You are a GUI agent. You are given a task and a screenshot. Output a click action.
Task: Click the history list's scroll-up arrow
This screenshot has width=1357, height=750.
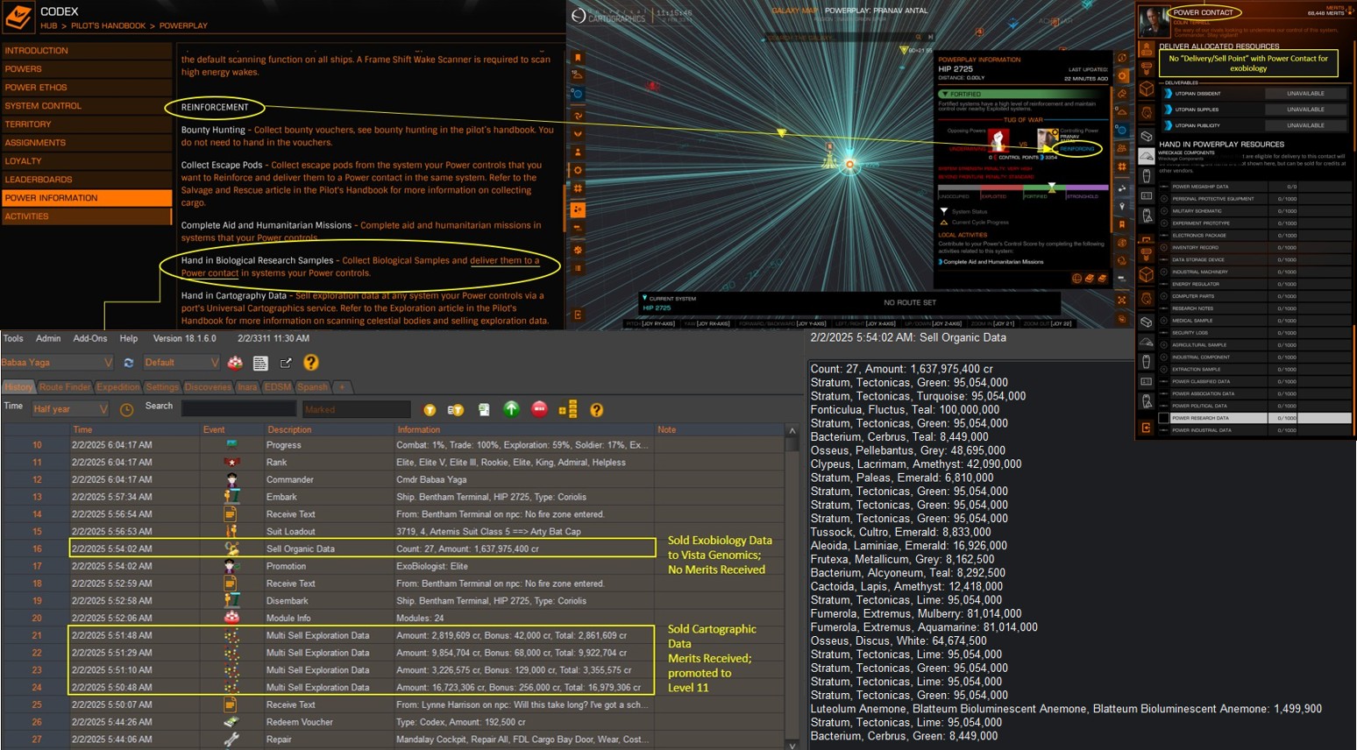click(x=792, y=430)
